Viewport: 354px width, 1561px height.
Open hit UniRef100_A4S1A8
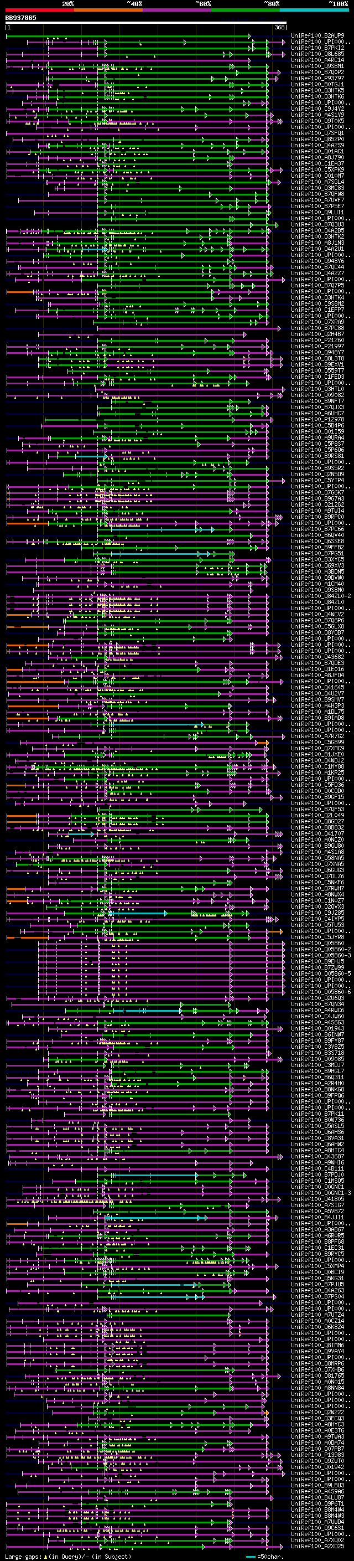317,852
